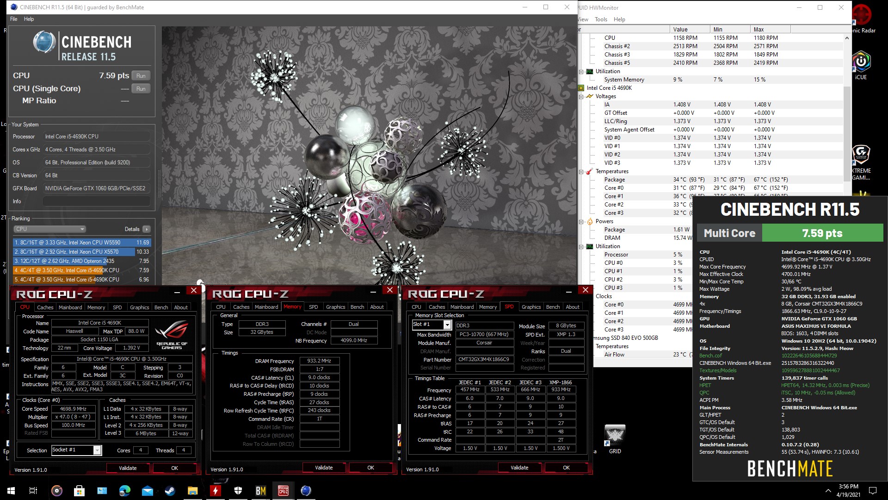Click Validate in the first CPU-Z window
Viewport: 888px width, 500px height.
[x=128, y=468]
